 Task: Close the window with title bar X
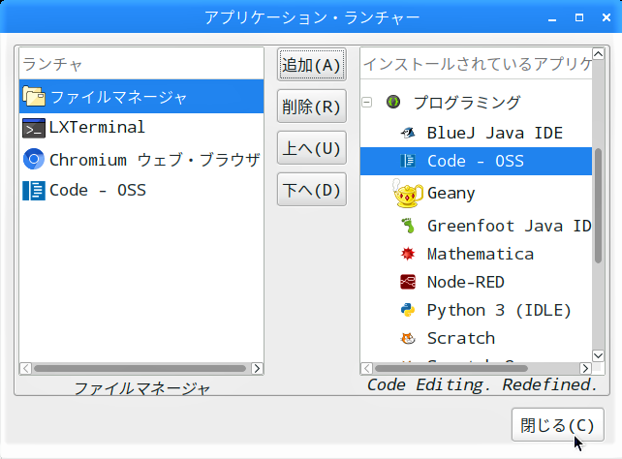pos(606,17)
